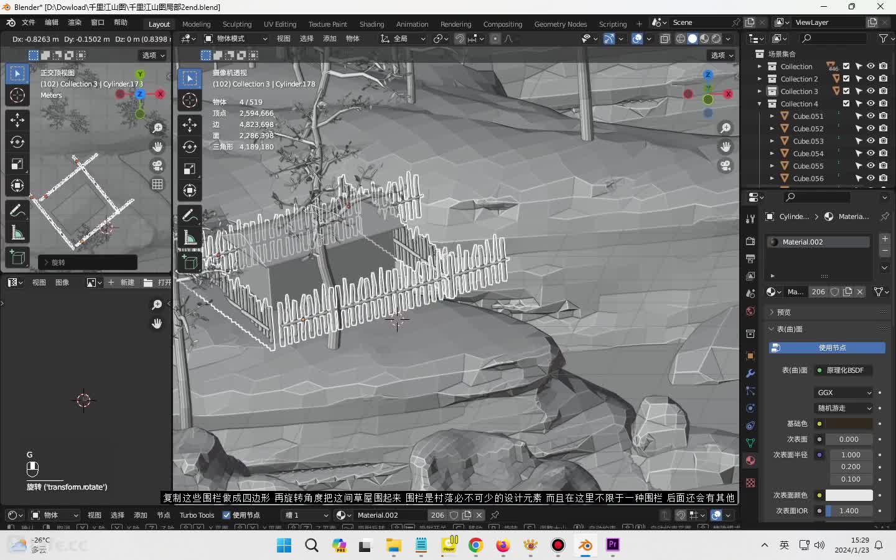This screenshot has width=896, height=560.
Task: Open View Layer properties tab
Action: 750,276
